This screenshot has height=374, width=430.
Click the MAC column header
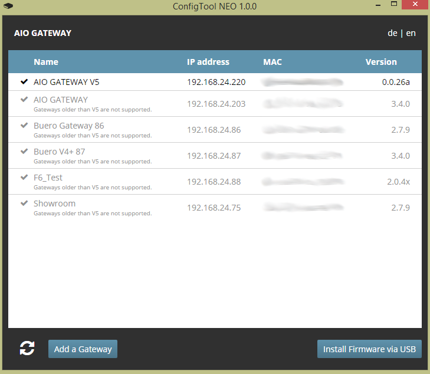tap(273, 62)
